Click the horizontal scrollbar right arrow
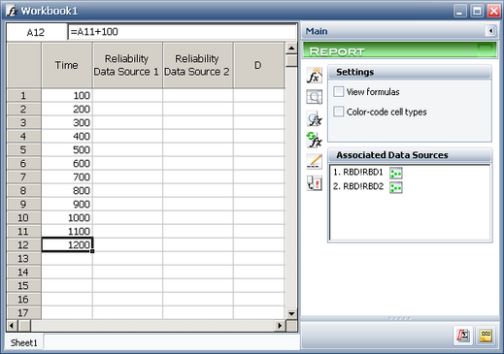 click(x=280, y=326)
